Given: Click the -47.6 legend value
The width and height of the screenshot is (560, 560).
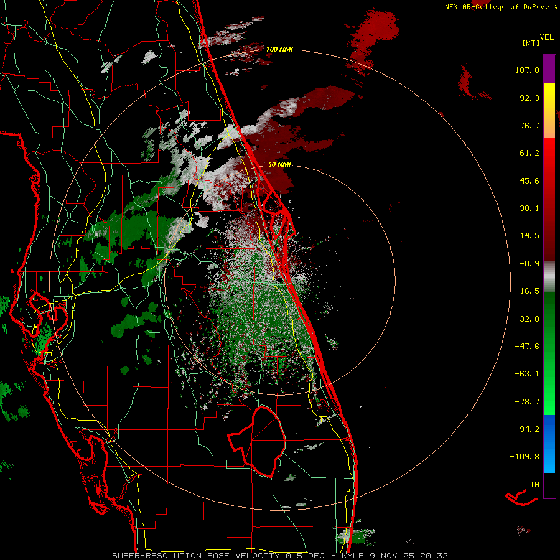Looking at the screenshot, I should pyautogui.click(x=527, y=347).
